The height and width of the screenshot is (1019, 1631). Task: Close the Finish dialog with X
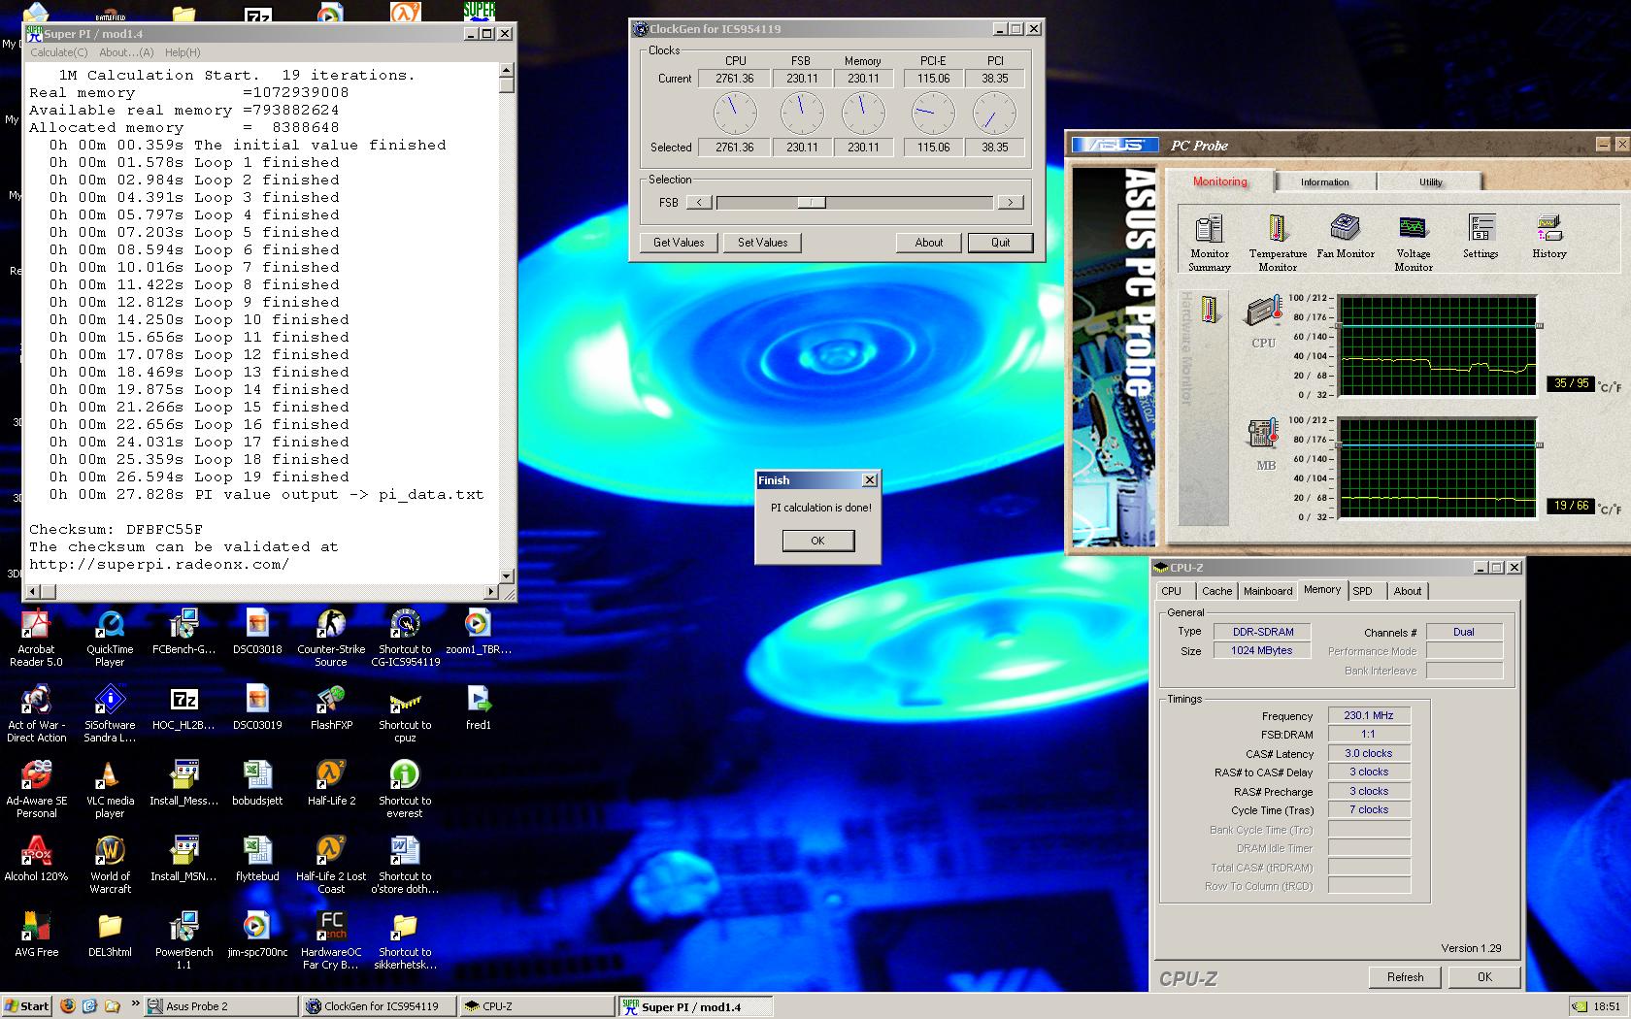[870, 480]
